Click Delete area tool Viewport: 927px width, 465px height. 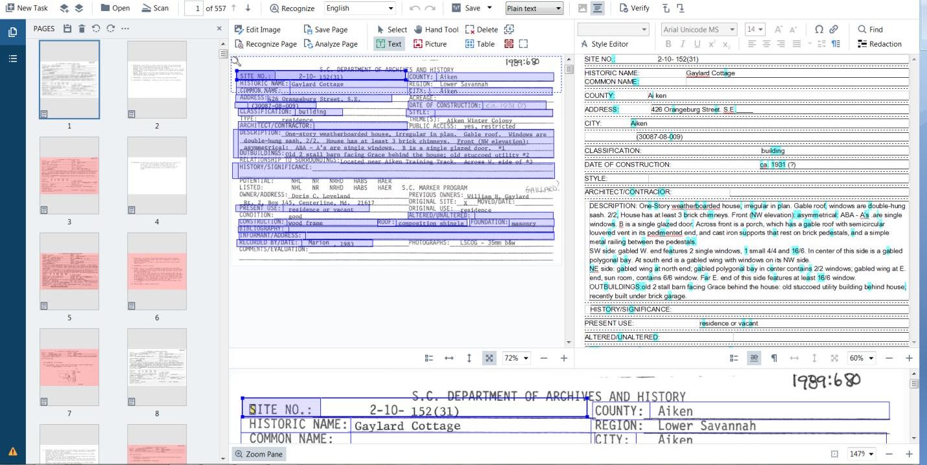click(482, 29)
